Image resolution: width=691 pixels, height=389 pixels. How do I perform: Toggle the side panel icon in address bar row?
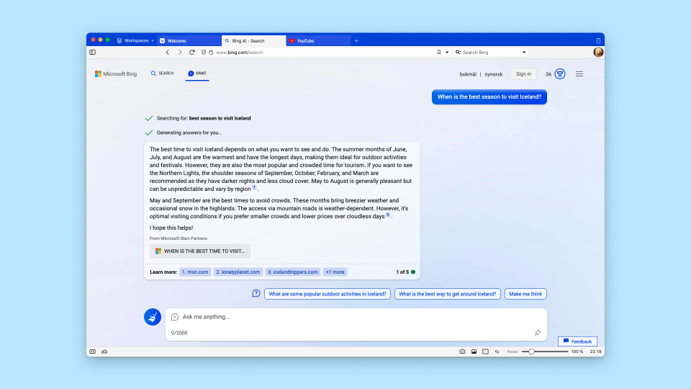coord(93,52)
